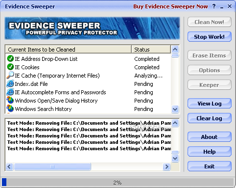Click the Status column header
This screenshot has width=236, height=188.
151,50
